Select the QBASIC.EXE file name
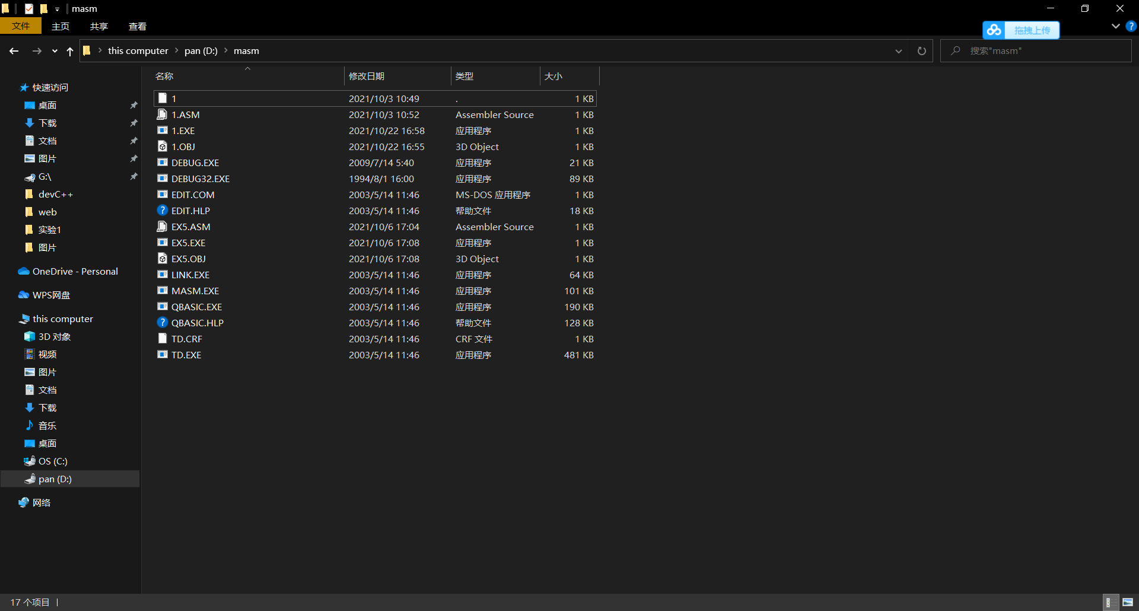Viewport: 1139px width, 611px height. click(x=197, y=307)
